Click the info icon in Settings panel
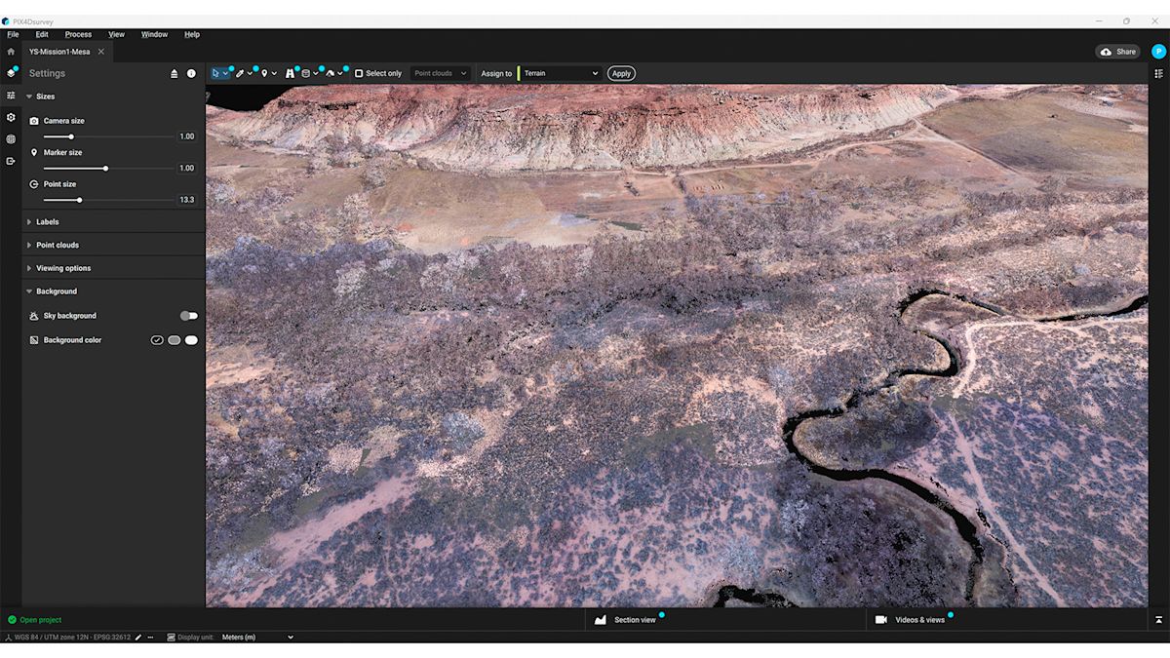Viewport: 1170px width, 658px height. [191, 73]
